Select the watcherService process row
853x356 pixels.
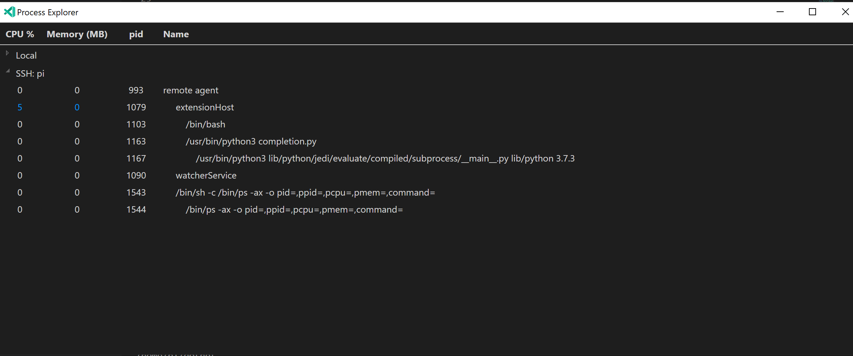tap(206, 175)
